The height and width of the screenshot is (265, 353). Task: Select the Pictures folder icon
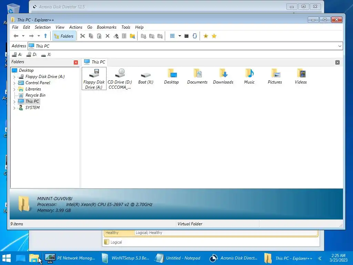[275, 77]
